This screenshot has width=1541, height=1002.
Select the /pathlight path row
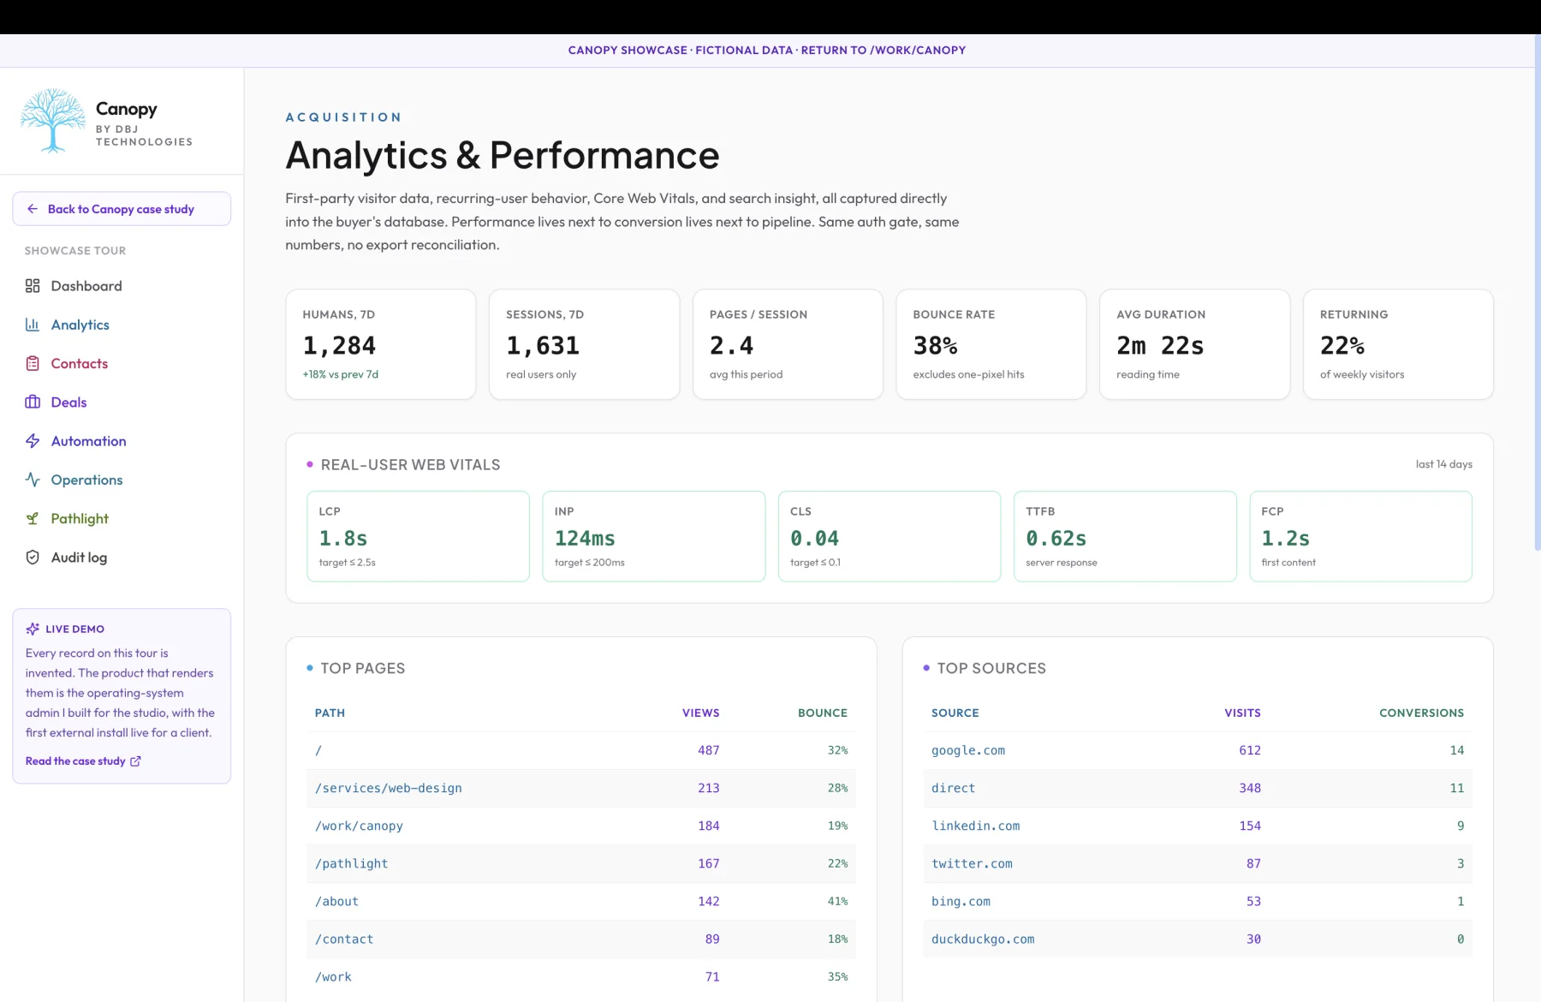pyautogui.click(x=581, y=863)
